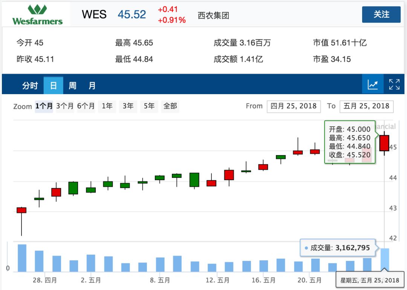
Task: Click the 16. 五月 axis label
Action: 263,281
